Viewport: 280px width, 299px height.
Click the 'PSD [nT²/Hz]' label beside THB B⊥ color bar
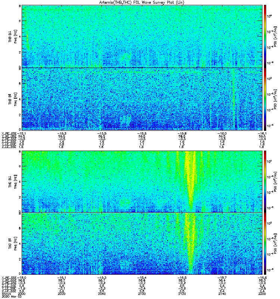click(276, 36)
